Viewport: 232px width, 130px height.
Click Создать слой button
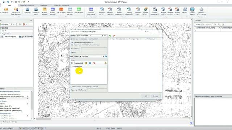click(x=77, y=63)
